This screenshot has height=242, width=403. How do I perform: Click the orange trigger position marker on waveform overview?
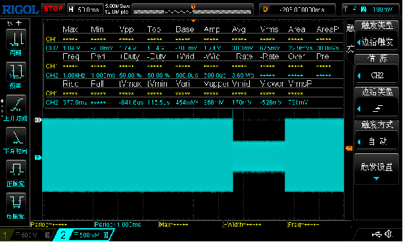point(193,7)
